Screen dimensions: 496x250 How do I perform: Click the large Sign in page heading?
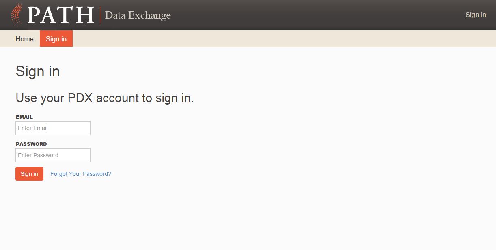click(38, 71)
